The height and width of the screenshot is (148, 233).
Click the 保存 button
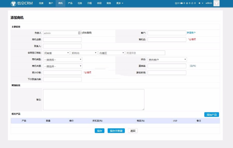pos(100,131)
